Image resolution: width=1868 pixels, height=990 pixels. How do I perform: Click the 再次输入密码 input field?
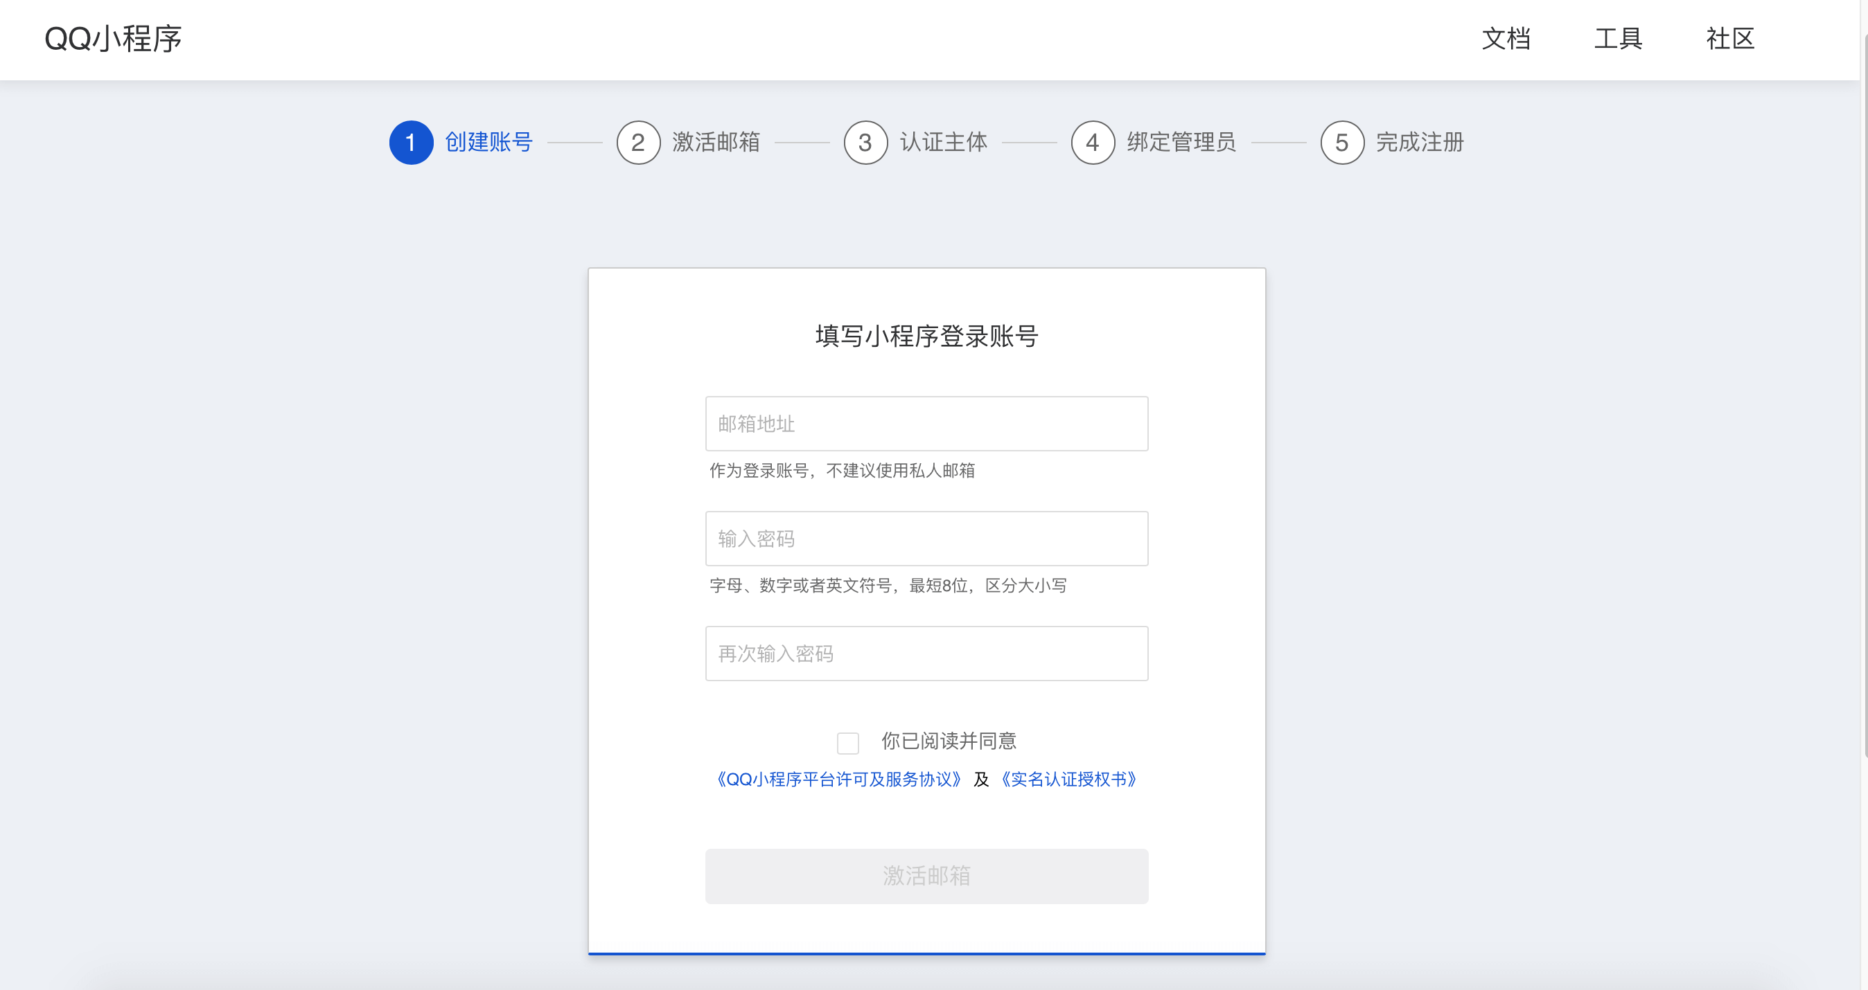927,653
